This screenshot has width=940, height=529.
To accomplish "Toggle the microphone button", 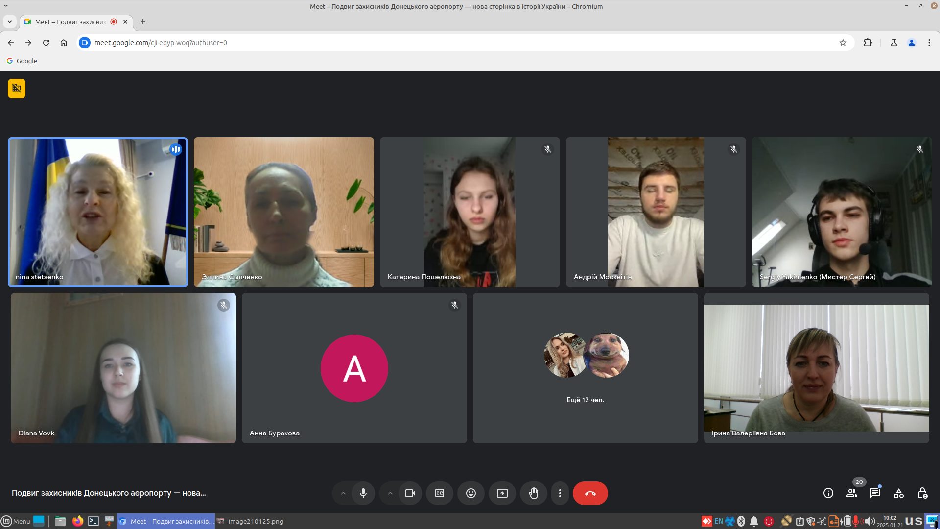I will click(x=363, y=493).
